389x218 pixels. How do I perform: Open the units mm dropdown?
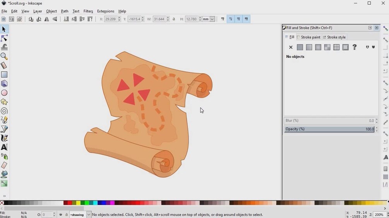click(212, 19)
